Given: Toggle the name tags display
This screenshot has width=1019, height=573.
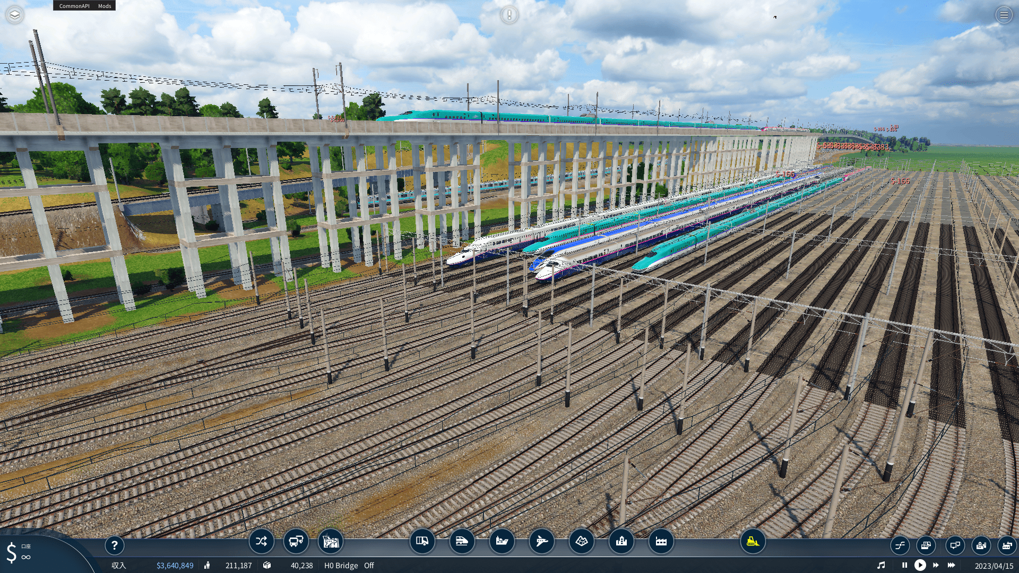Looking at the screenshot, I should (955, 545).
